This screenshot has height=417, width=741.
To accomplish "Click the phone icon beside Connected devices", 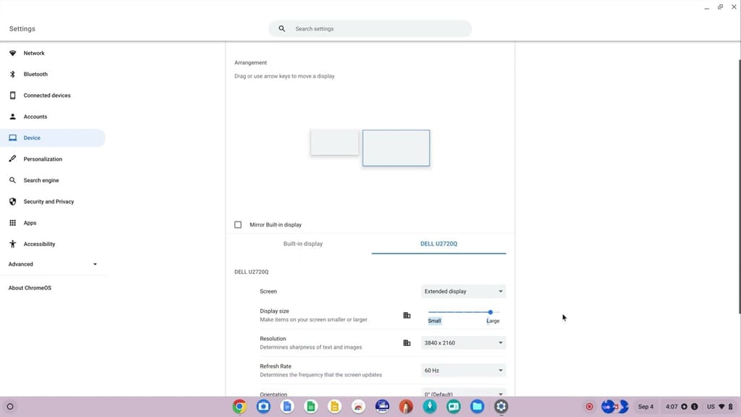I will coord(13,96).
